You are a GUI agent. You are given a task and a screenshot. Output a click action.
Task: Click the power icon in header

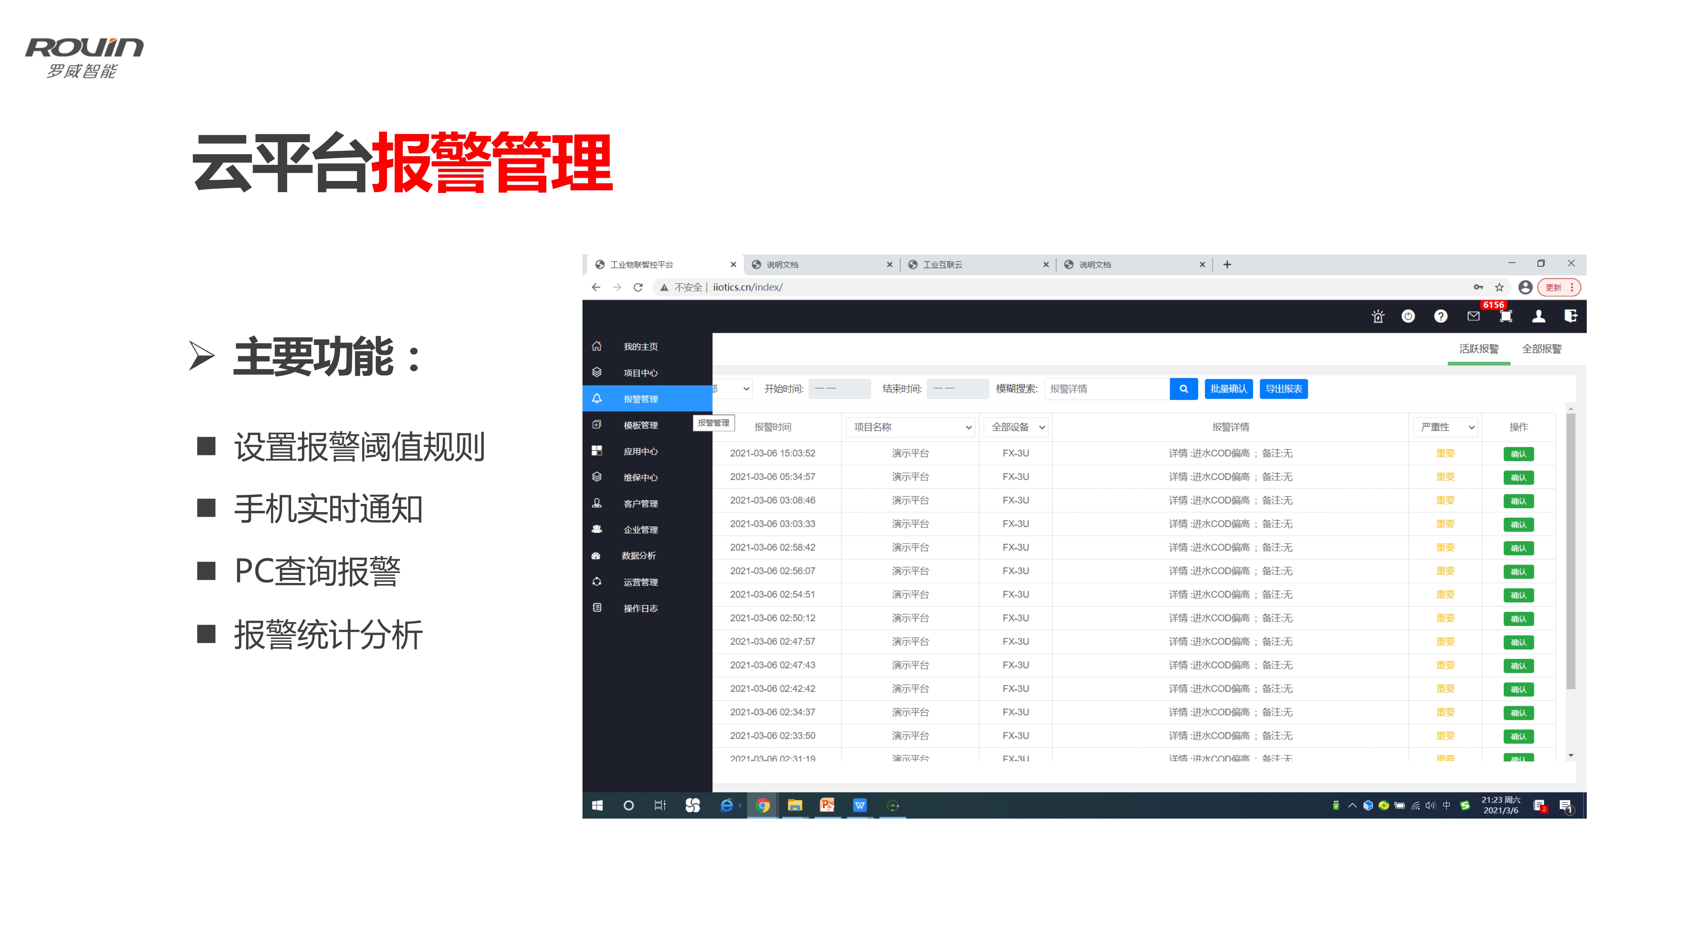click(1408, 317)
